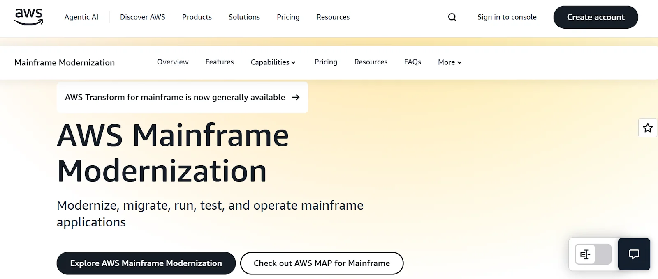Screen dimensions: 658x279
Task: Open the Discover AWS menu
Action: (143, 17)
